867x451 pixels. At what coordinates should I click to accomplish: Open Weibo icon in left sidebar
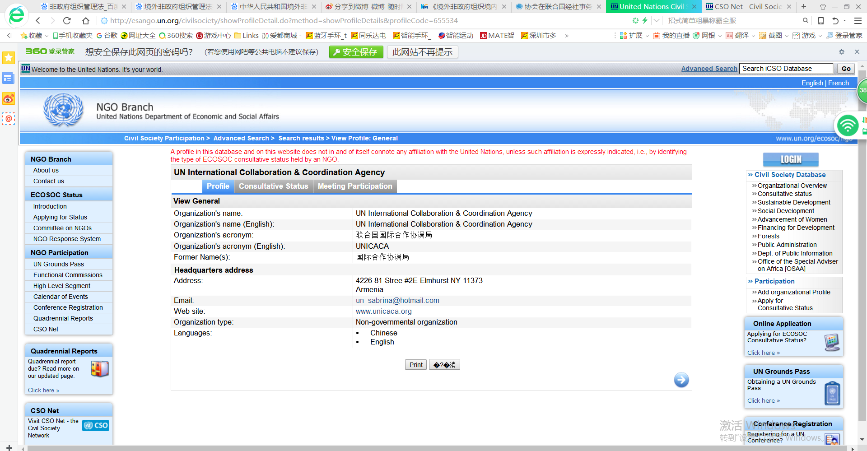pos(9,98)
